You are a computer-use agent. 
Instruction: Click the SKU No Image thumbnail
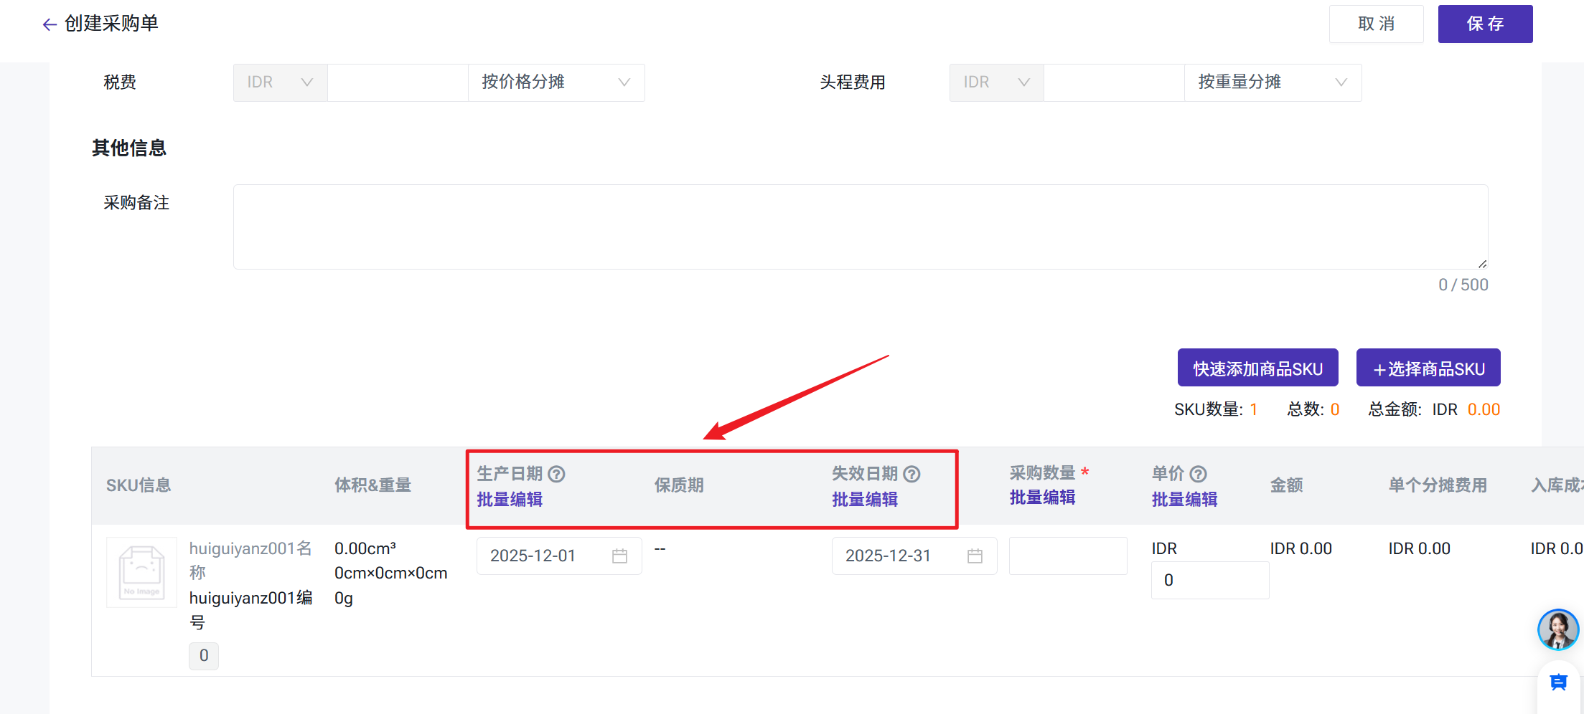pyautogui.click(x=141, y=572)
